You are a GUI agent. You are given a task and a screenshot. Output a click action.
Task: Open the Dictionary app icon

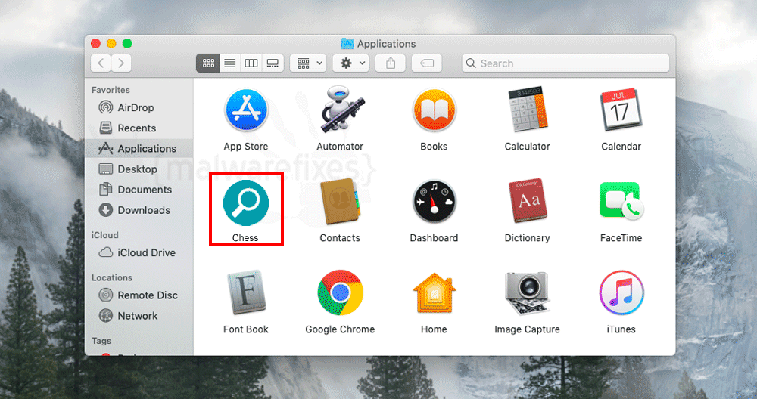(528, 201)
